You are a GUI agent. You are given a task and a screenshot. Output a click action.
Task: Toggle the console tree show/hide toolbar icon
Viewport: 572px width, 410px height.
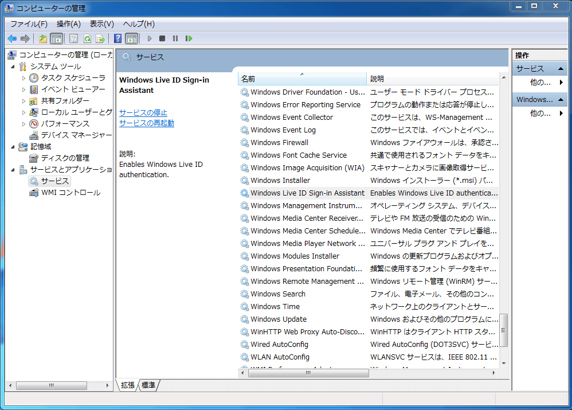click(x=56, y=38)
